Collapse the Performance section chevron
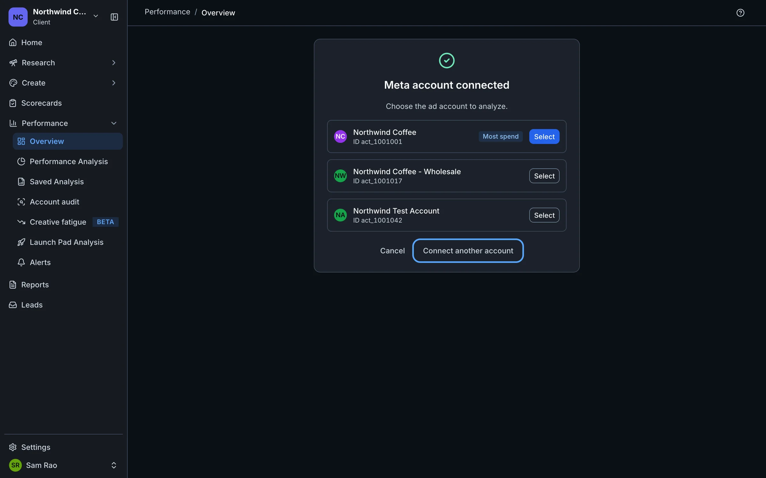 114,123
